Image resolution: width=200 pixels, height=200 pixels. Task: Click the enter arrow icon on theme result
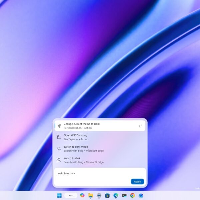(x=140, y=126)
